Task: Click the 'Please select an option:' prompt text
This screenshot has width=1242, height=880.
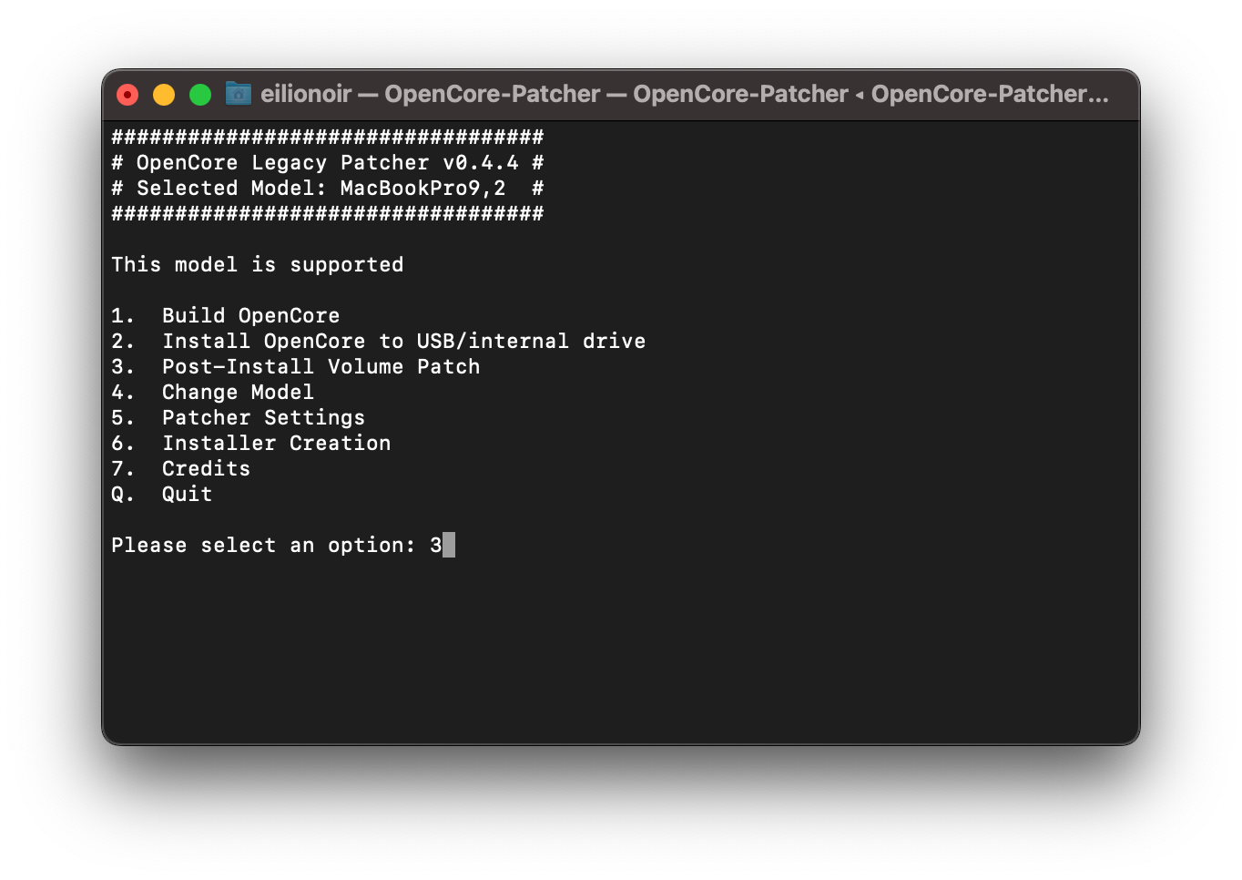Action: coord(262,546)
